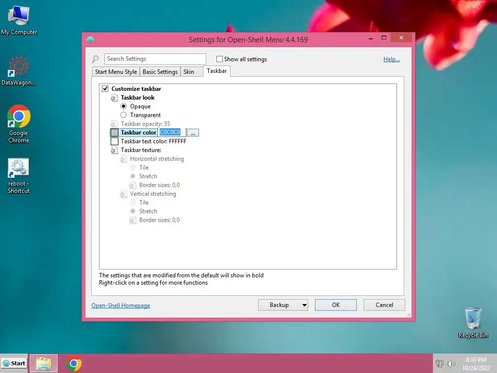Viewport: 497px width, 373px height.
Task: Open the Help... link
Action: (392, 59)
